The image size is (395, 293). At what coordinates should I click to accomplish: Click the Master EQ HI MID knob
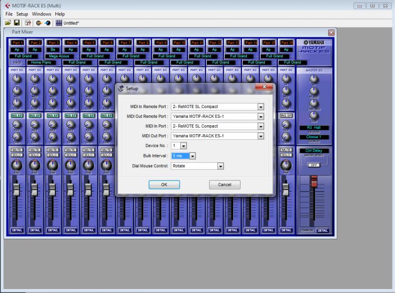(x=314, y=91)
